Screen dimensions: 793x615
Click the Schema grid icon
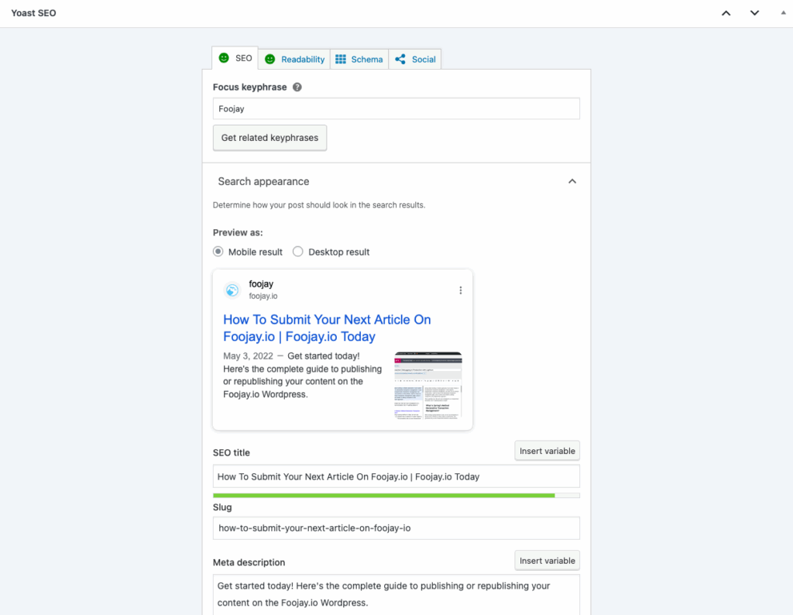coord(341,59)
